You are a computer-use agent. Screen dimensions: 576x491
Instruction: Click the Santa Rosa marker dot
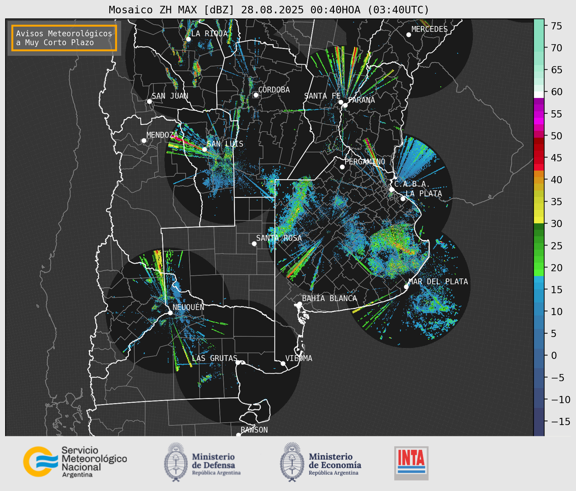coord(254,243)
